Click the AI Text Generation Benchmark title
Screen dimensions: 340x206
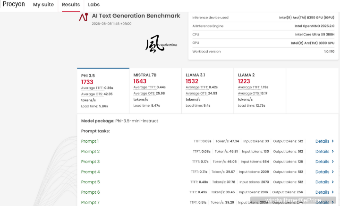(136, 16)
